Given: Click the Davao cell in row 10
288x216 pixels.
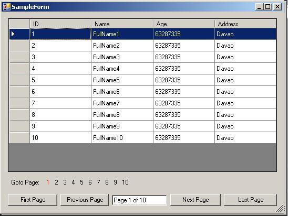Looking at the screenshot, I should click(245, 138).
